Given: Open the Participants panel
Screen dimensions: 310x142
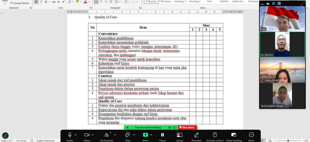Looking at the screenshot, I should pos(107,135).
